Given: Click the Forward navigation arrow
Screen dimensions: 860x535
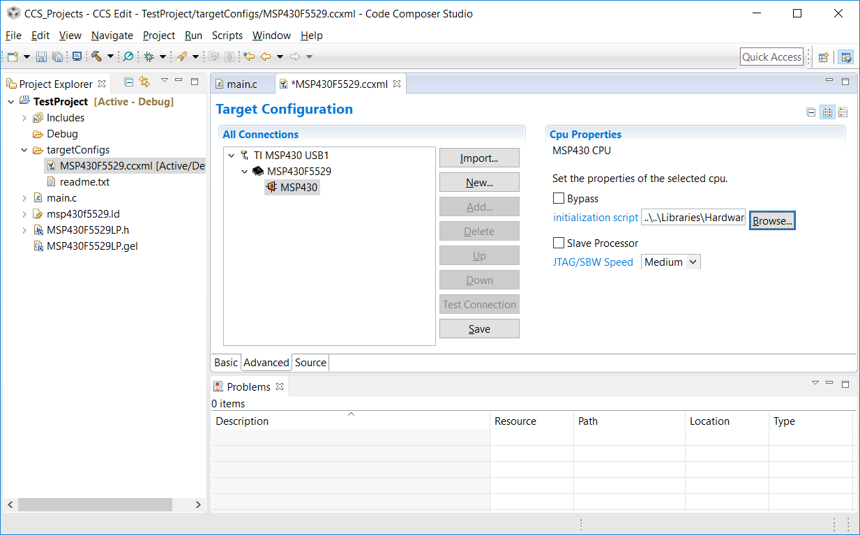Looking at the screenshot, I should pyautogui.click(x=295, y=56).
